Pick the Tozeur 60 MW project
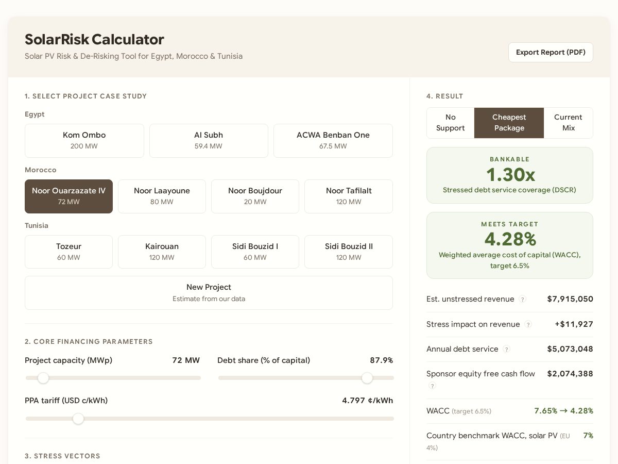The height and width of the screenshot is (464, 618). coord(68,252)
